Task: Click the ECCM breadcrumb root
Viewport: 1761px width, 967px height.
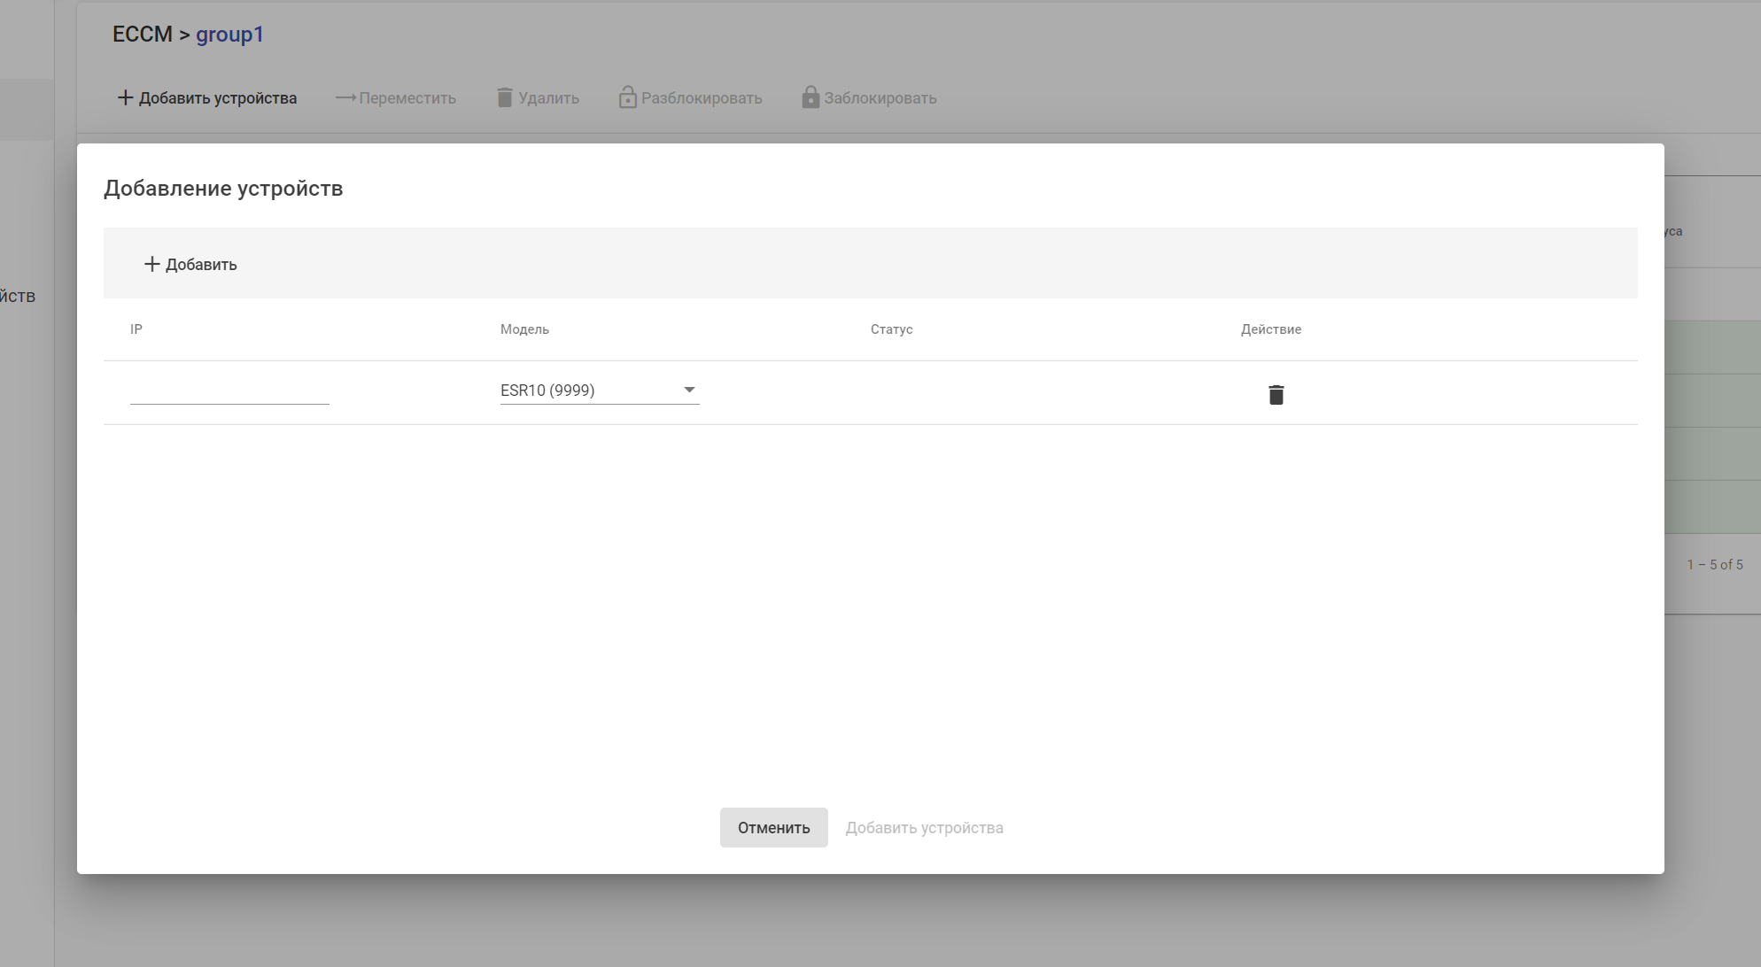Action: (142, 35)
